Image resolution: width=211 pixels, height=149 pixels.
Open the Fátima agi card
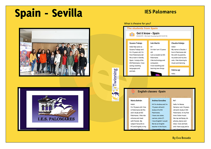179,72
